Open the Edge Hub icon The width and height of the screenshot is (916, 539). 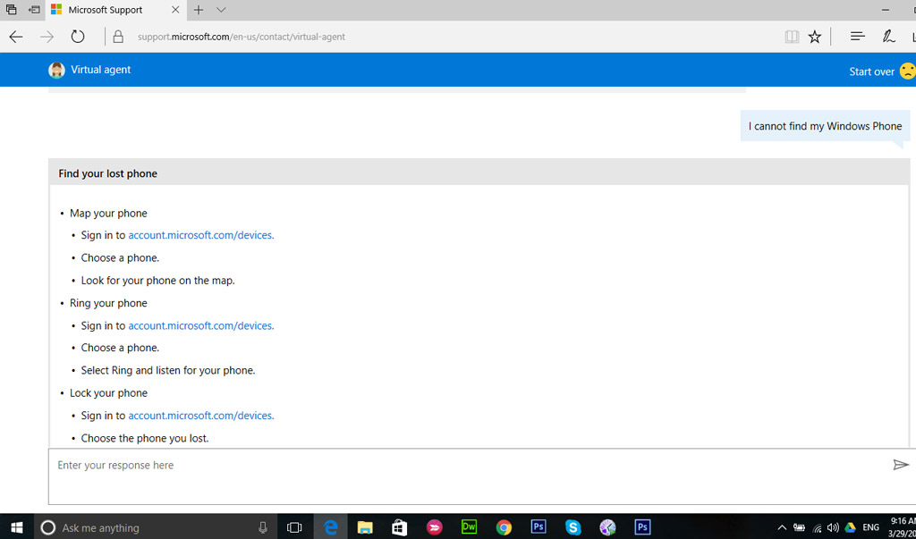pyautogui.click(x=857, y=37)
